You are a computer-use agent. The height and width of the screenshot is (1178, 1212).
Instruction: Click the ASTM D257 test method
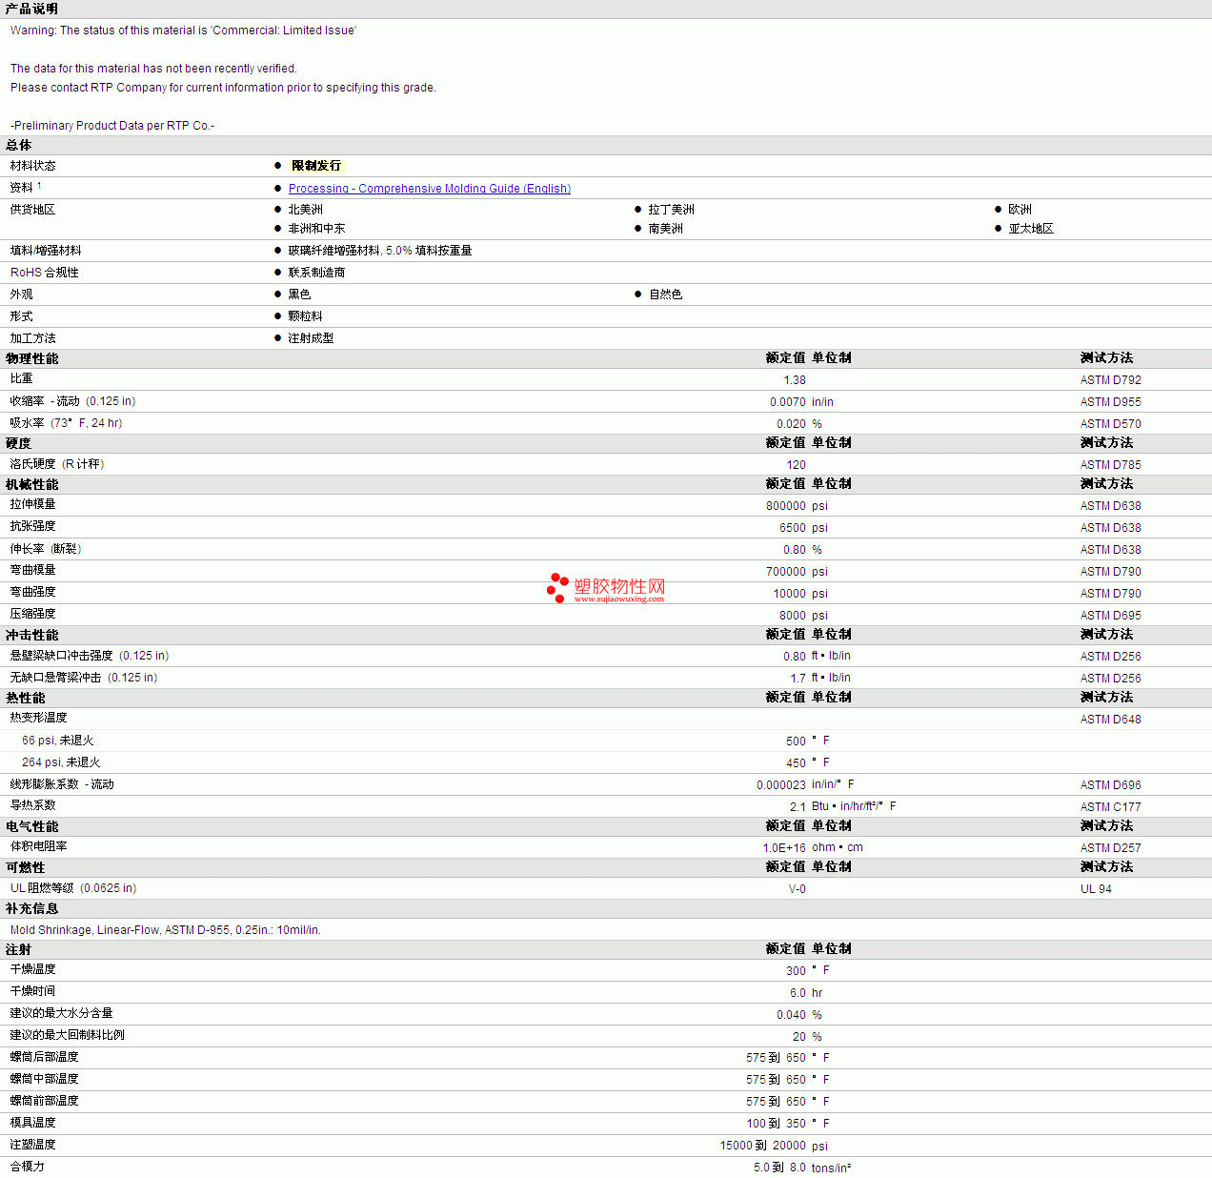point(1111,848)
